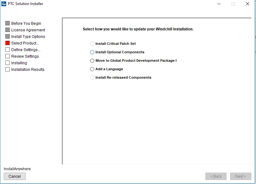Click the Next button
The width and height of the screenshot is (256, 184).
click(241, 176)
